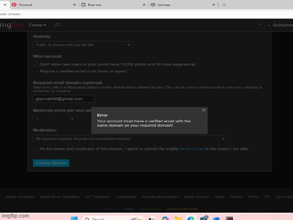
Task: Open the Privacy footer link
Action: 236,197
